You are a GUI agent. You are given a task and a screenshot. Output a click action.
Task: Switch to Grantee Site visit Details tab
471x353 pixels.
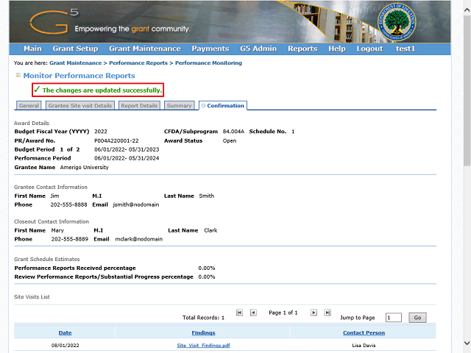[80, 106]
